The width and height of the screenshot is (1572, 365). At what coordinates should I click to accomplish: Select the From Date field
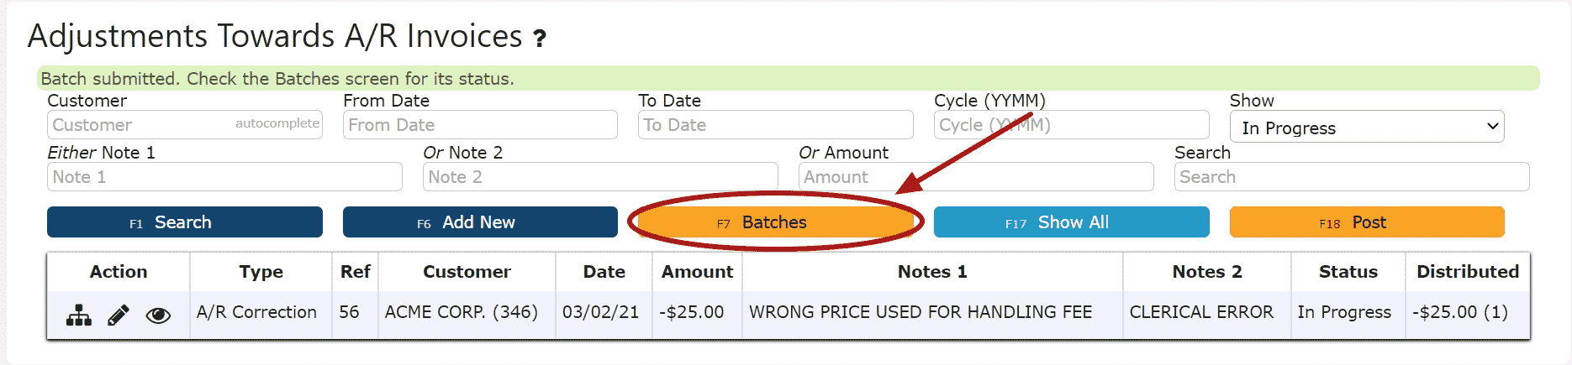click(x=480, y=125)
